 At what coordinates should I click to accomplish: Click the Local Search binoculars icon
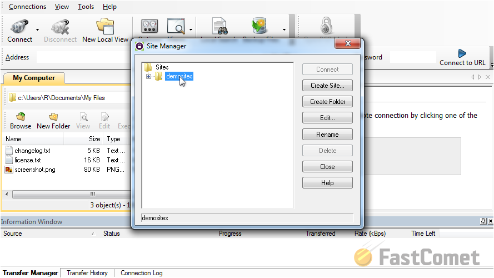[x=219, y=26]
